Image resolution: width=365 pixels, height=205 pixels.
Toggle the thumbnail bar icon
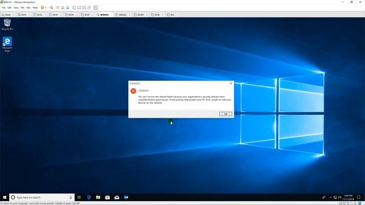[79, 7]
